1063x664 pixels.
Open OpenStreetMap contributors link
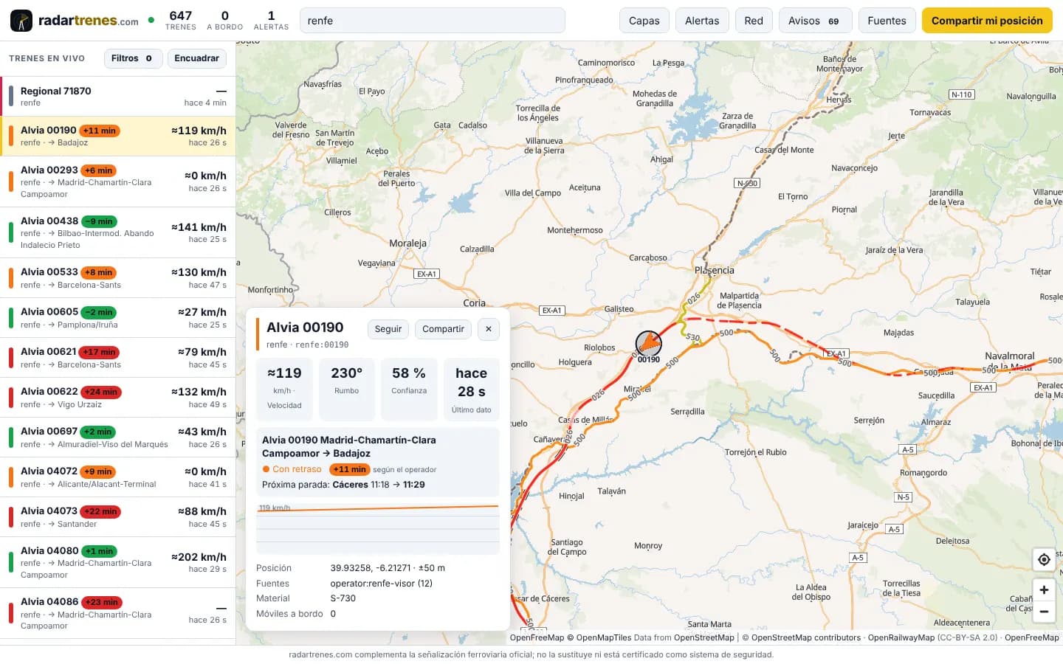[806, 637]
